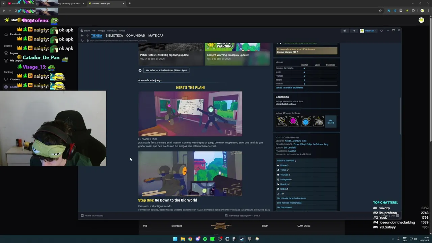Click the Steam store URL address field
This screenshot has height=243, width=432.
pyautogui.click(x=118, y=40)
